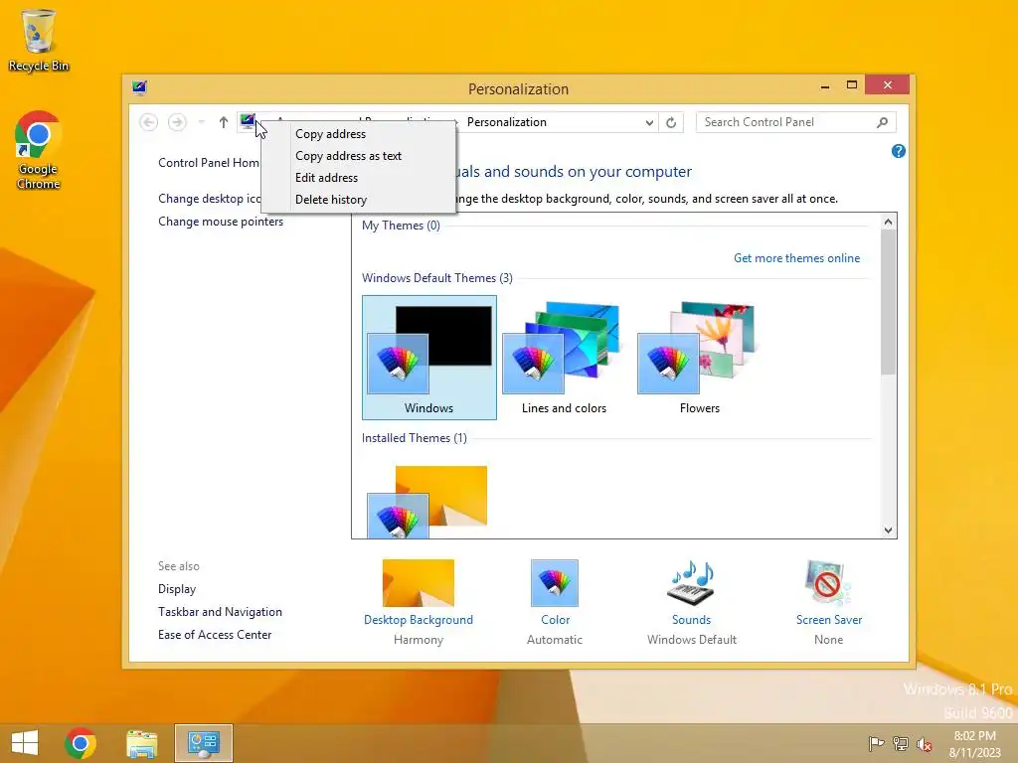The width and height of the screenshot is (1018, 763).
Task: Click the Sounds text link
Action: (692, 620)
